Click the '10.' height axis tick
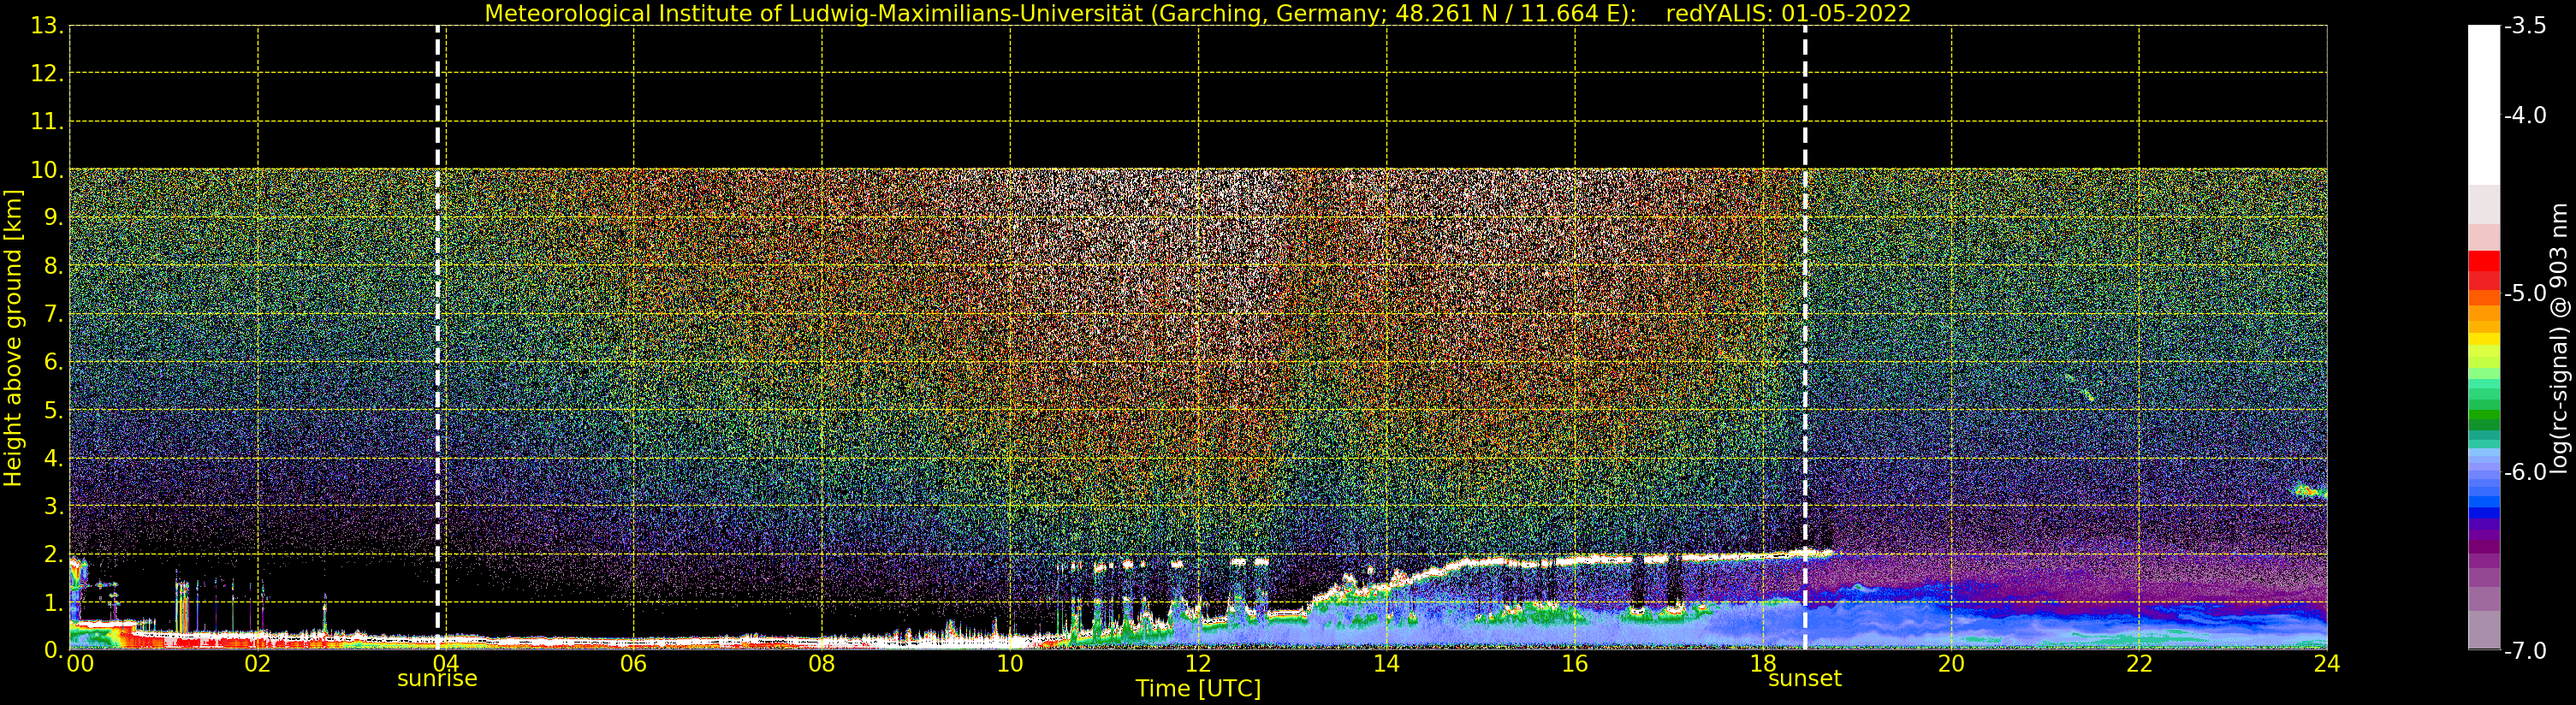Image resolution: width=2576 pixels, height=705 pixels. [x=47, y=170]
